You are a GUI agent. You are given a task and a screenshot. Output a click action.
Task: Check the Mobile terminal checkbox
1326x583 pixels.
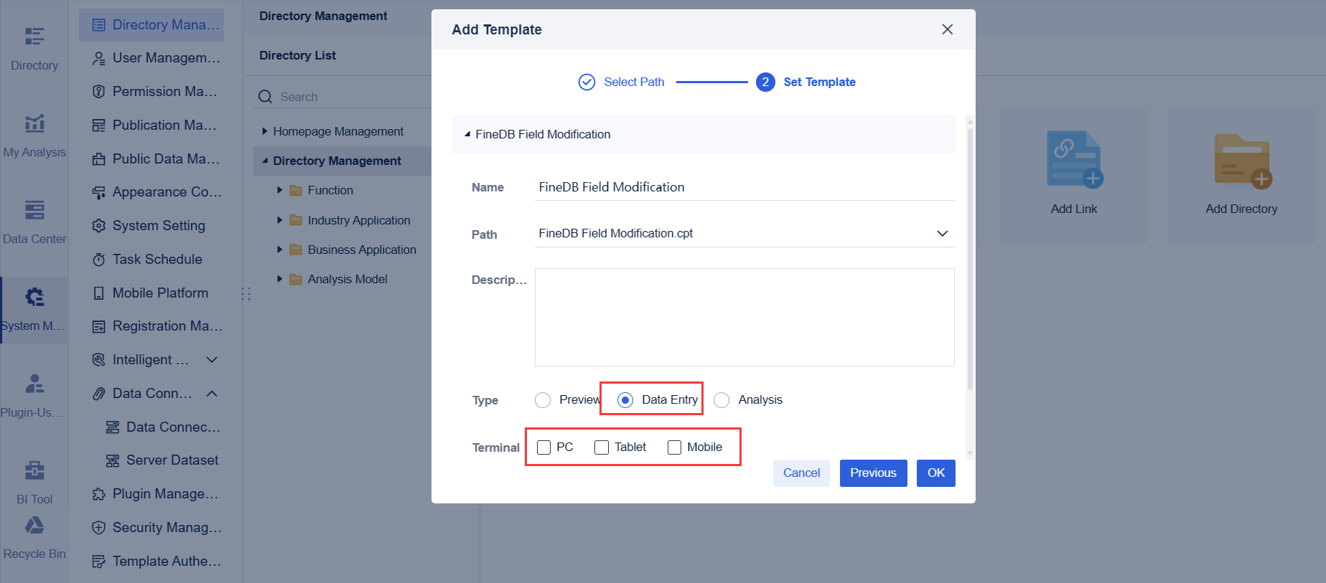[674, 447]
